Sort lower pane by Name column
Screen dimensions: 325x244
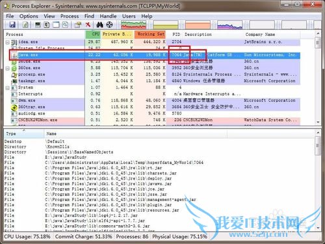[135, 134]
